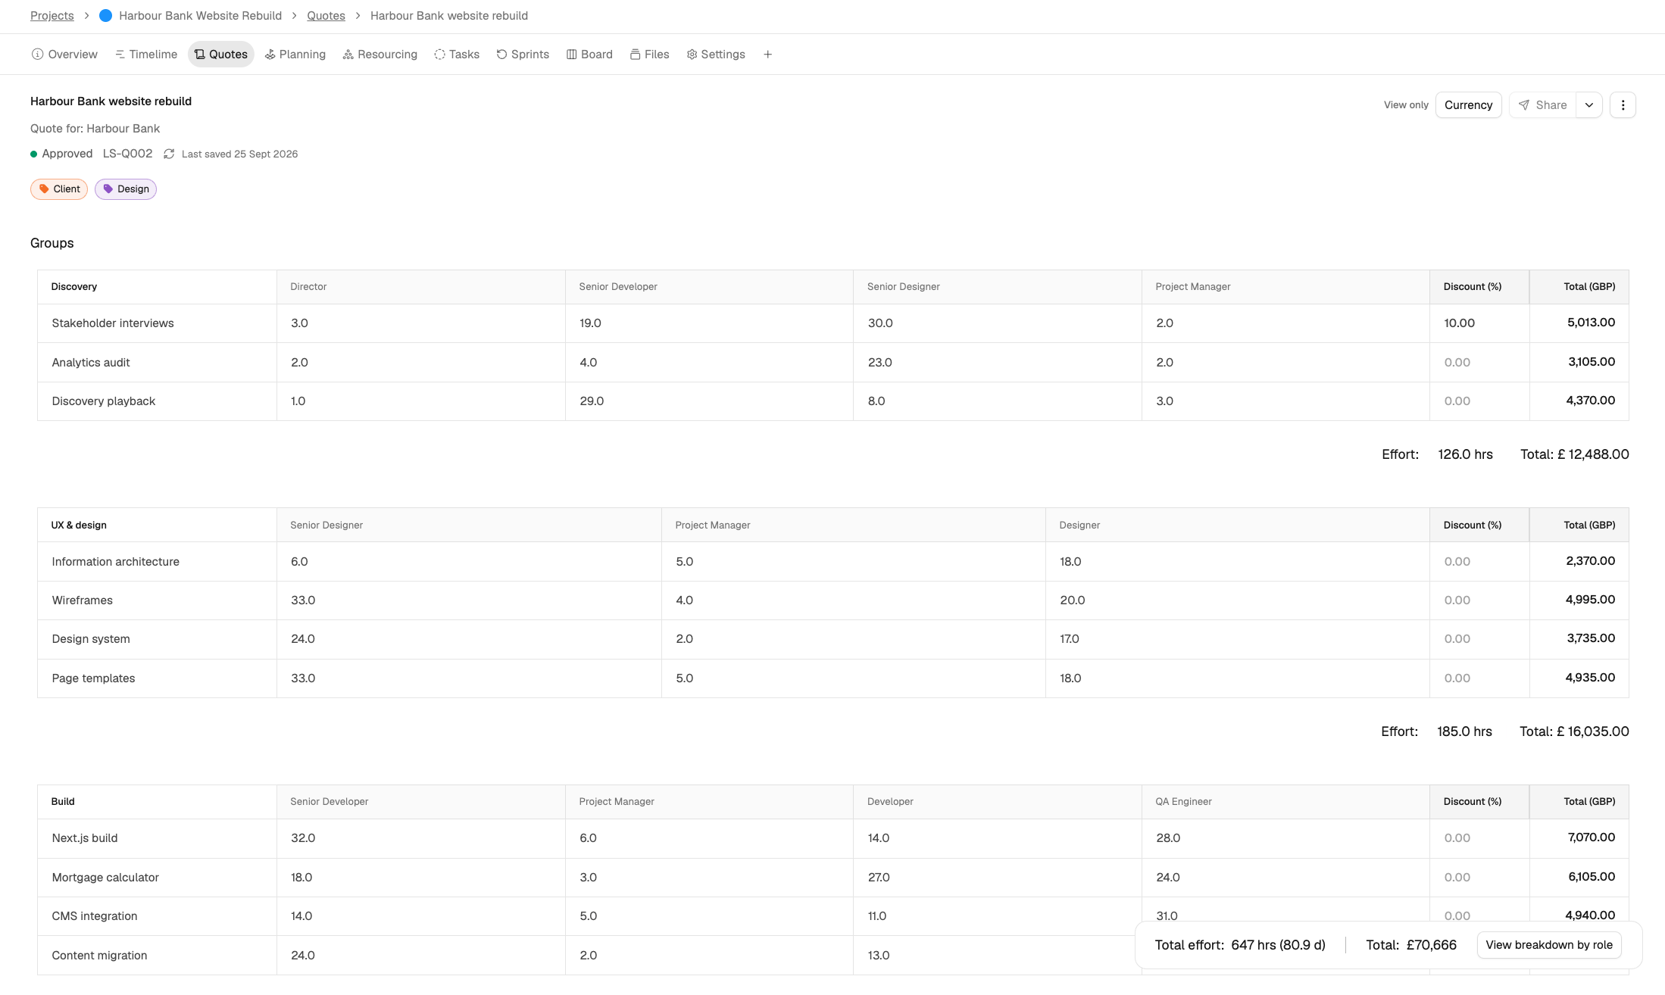Click the Currency button

tap(1468, 105)
